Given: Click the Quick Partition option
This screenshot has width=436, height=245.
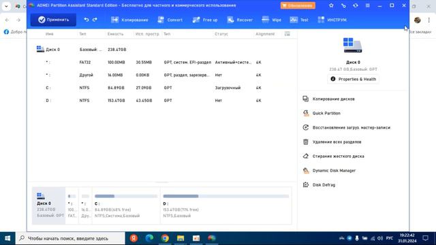Looking at the screenshot, I should [326, 114].
